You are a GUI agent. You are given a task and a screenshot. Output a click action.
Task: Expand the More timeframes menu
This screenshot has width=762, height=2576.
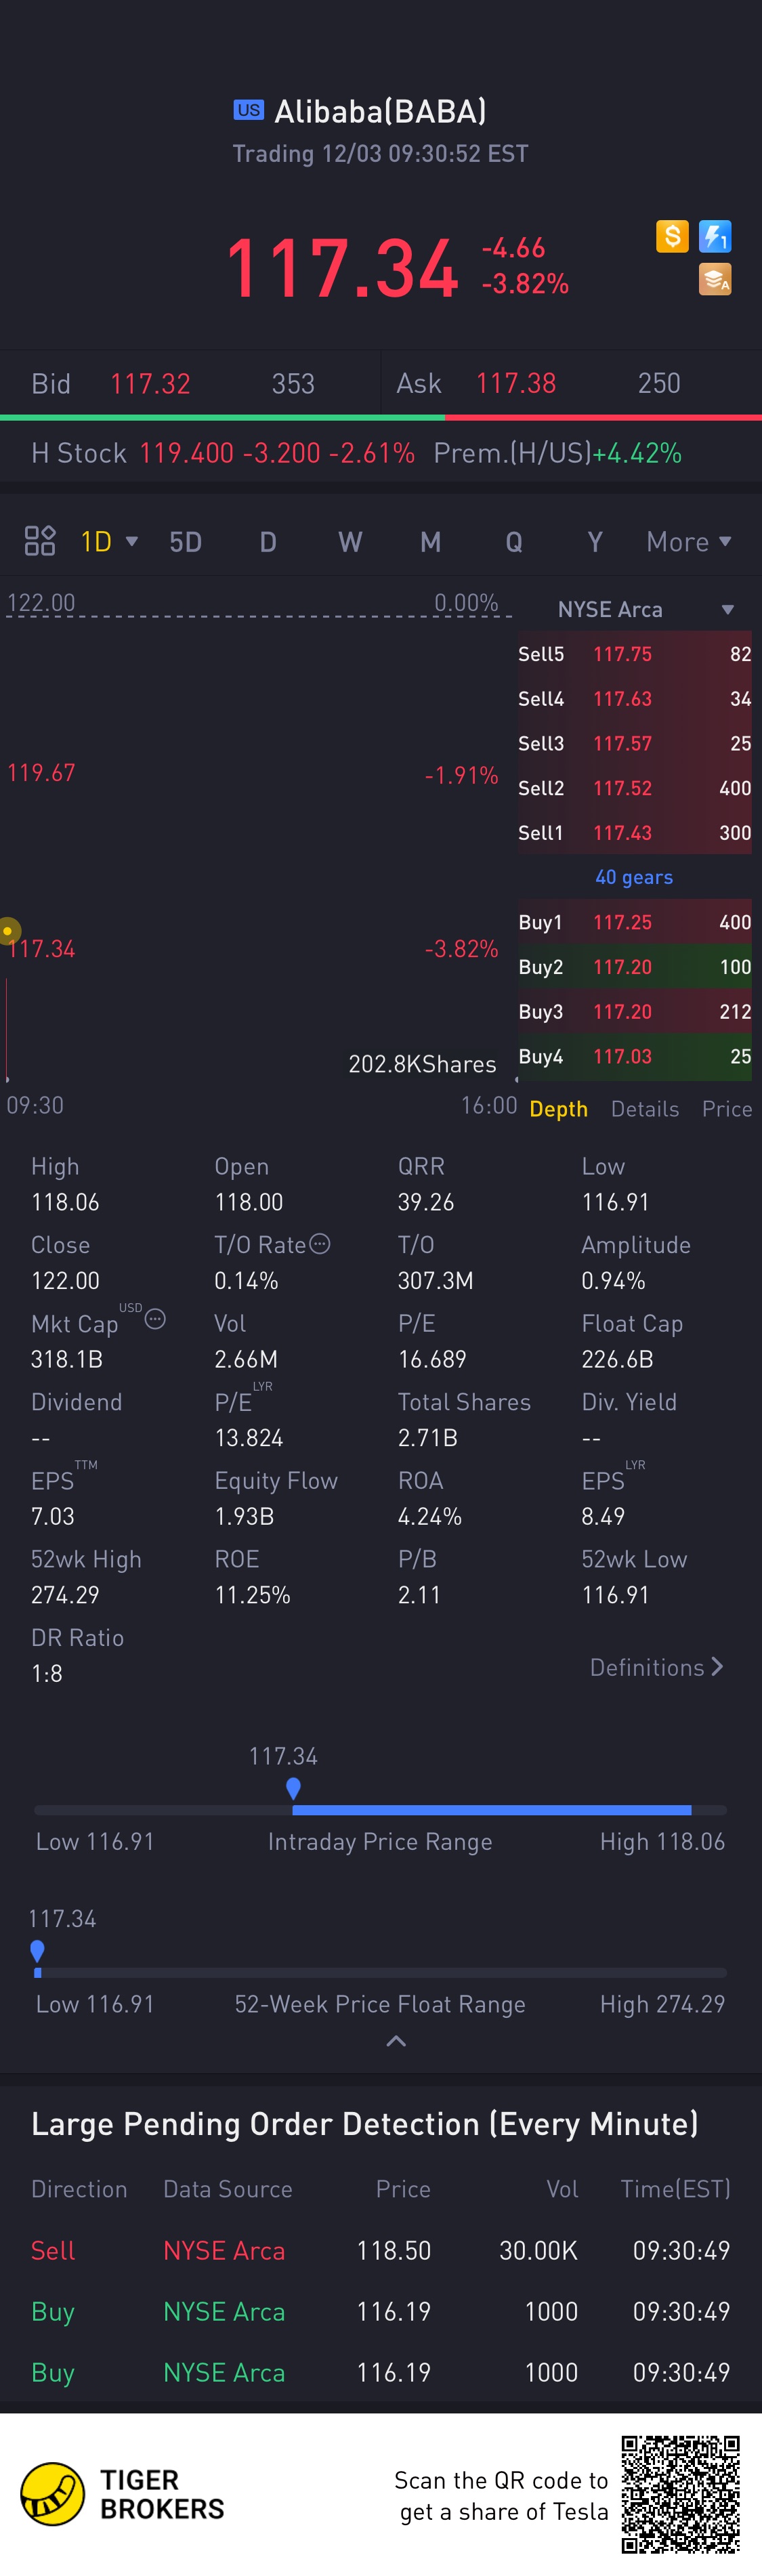(689, 542)
